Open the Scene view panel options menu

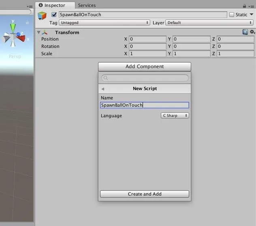tap(30, 6)
